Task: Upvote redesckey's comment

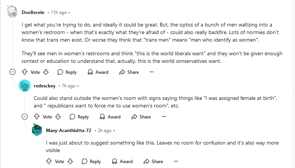Action: point(37,117)
